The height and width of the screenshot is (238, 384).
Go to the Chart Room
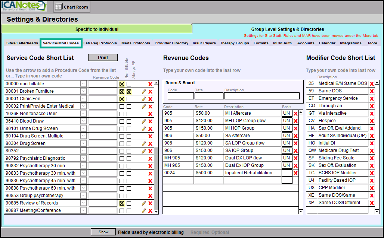(x=72, y=7)
